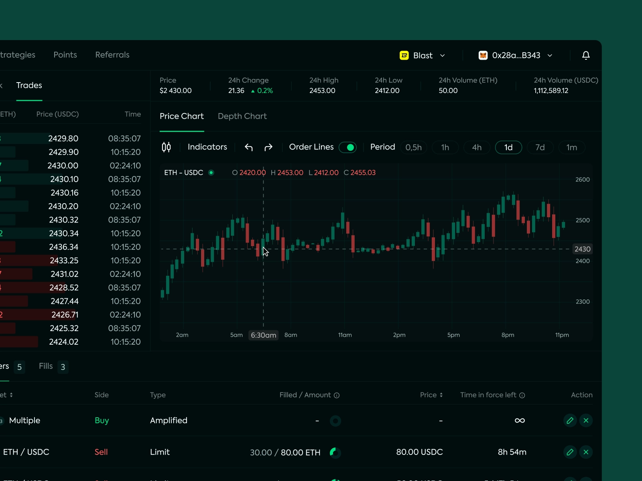Click the 24h Volume (USDC) value 1,112,589.12
Screen dimensions: 642x481
coord(551,91)
